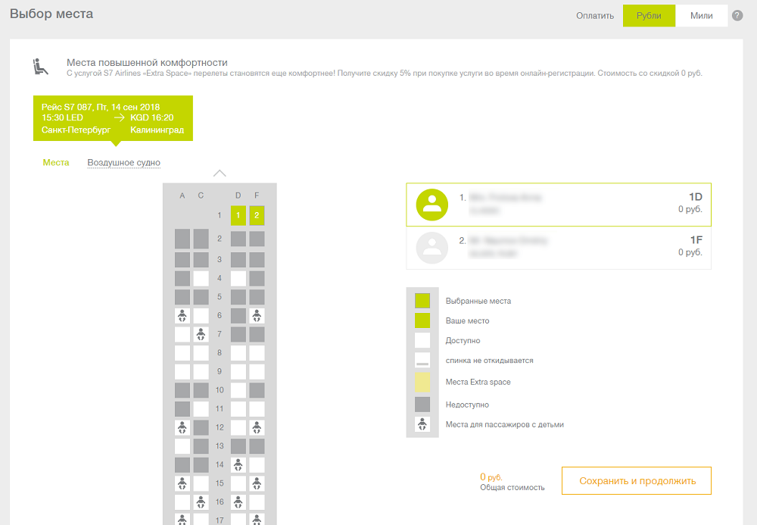Deselect chosen seat 1D

pyautogui.click(x=238, y=216)
